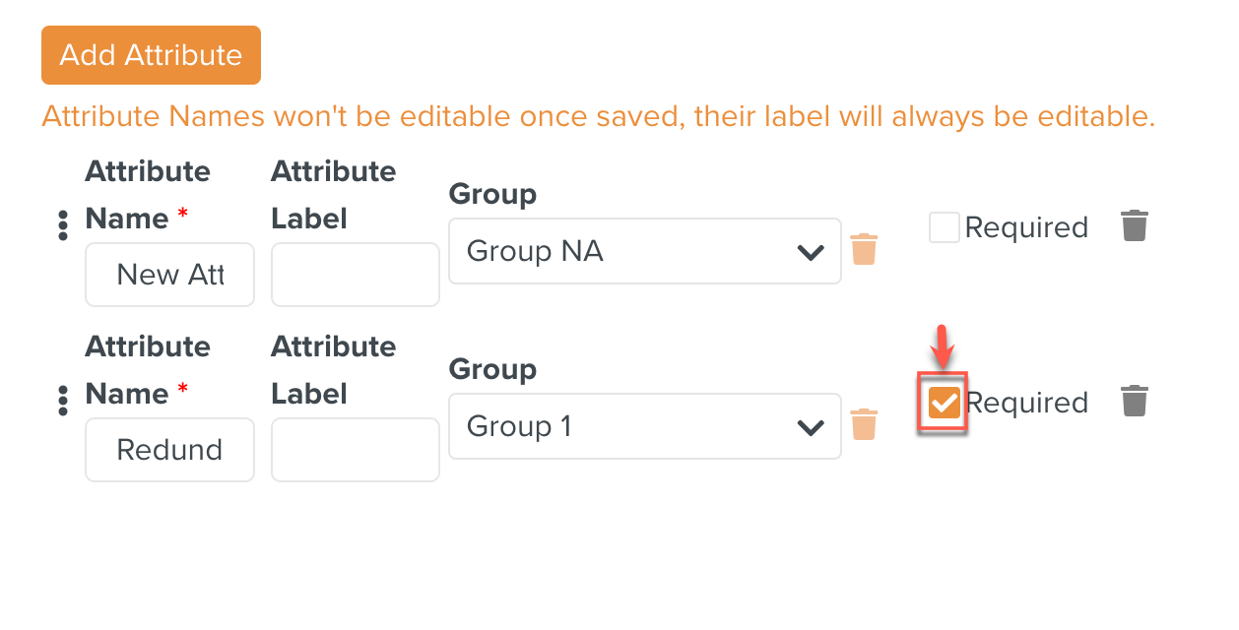
Task: Delete the Redund attribute row with grey trash
Action: pos(1135,401)
